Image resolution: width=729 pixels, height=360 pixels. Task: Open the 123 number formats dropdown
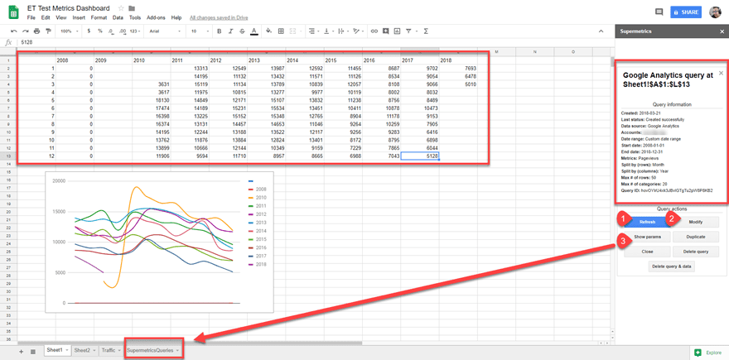pyautogui.click(x=135, y=31)
